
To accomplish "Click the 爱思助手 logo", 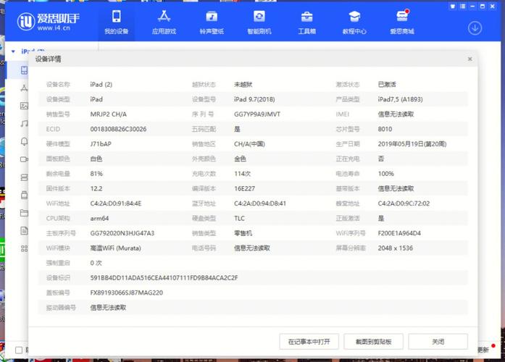I will [x=49, y=22].
